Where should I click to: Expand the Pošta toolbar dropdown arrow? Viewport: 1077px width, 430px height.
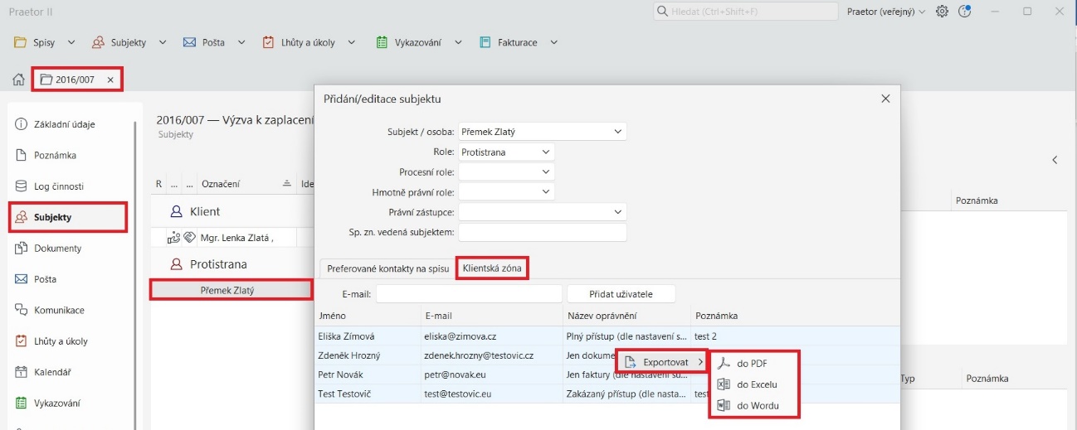pyautogui.click(x=241, y=42)
